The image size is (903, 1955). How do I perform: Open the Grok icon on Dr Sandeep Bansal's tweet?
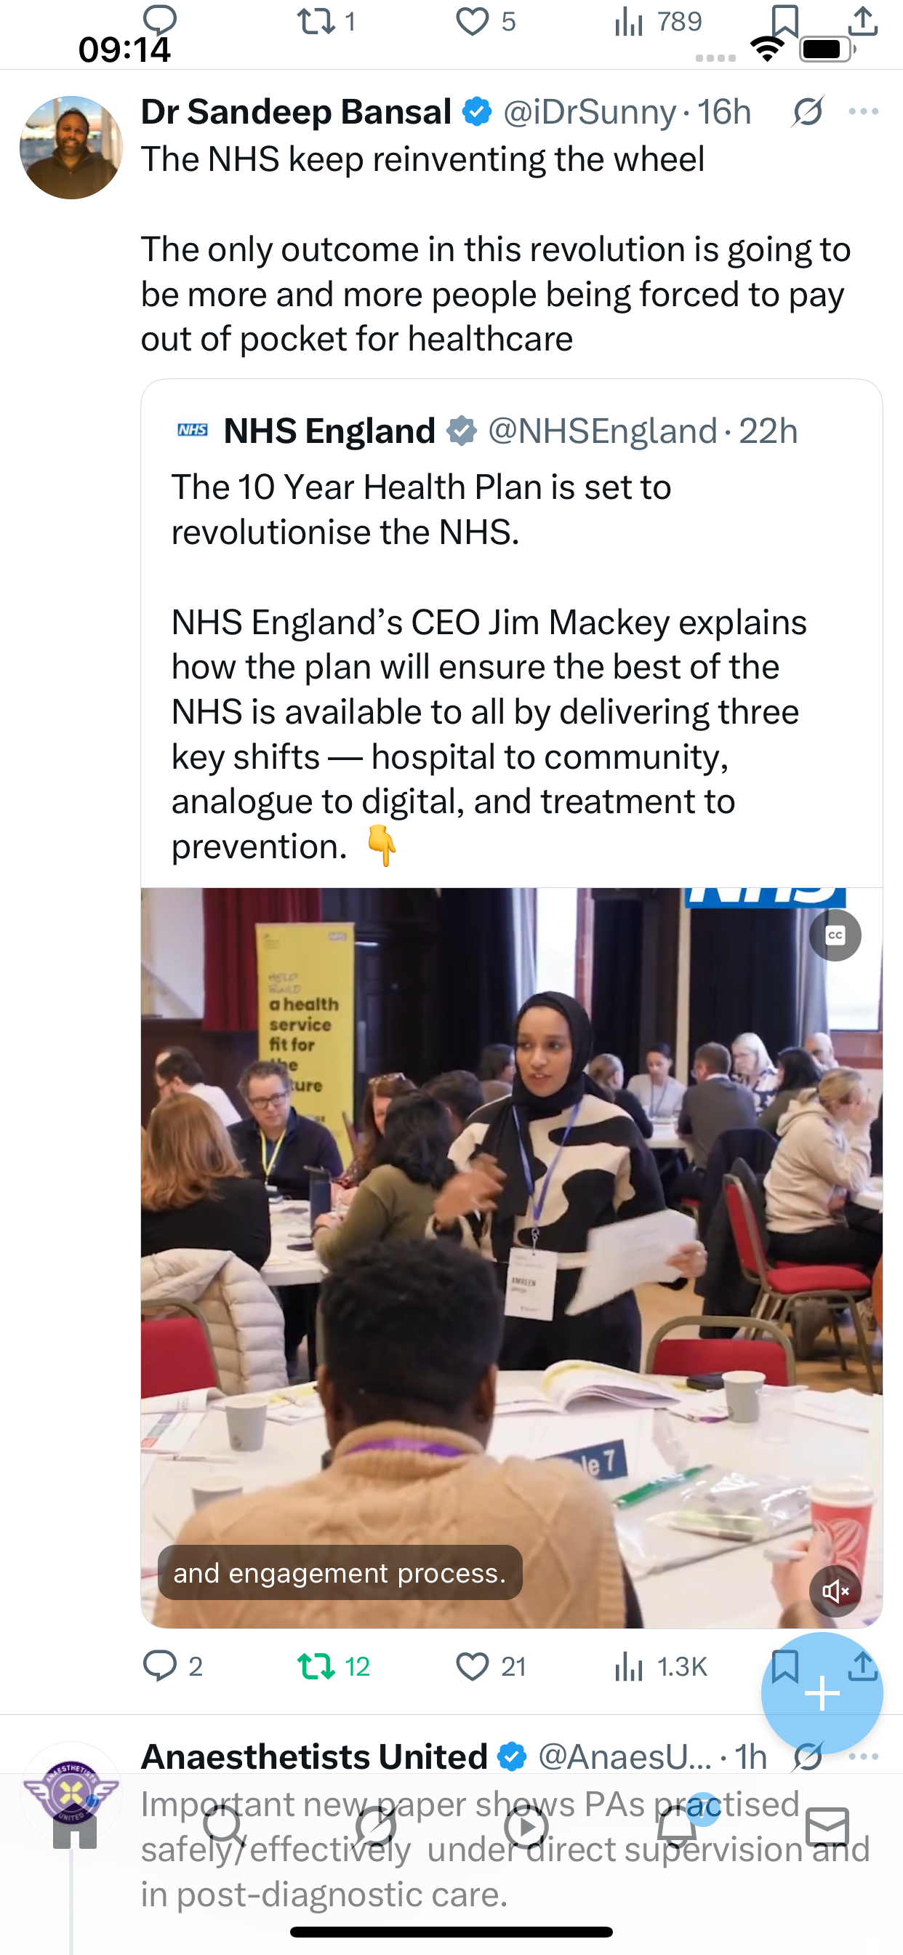coord(808,112)
